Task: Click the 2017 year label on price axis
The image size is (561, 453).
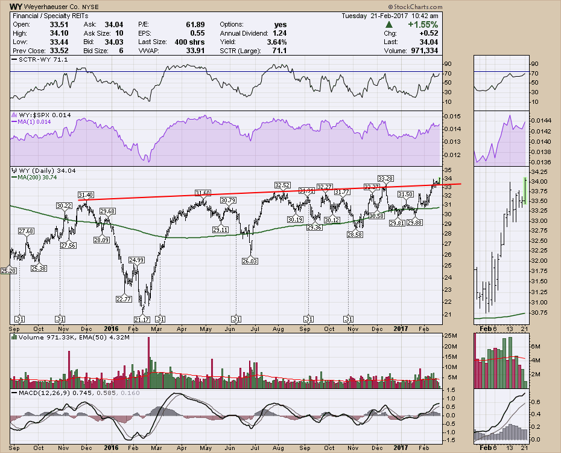Action: [x=401, y=329]
